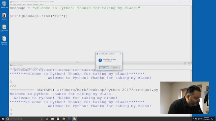Click the volume icon in the system tray

pyautogui.click(x=201, y=119)
